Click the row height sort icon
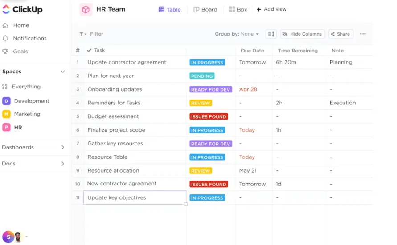The image size is (397, 245). point(271,34)
